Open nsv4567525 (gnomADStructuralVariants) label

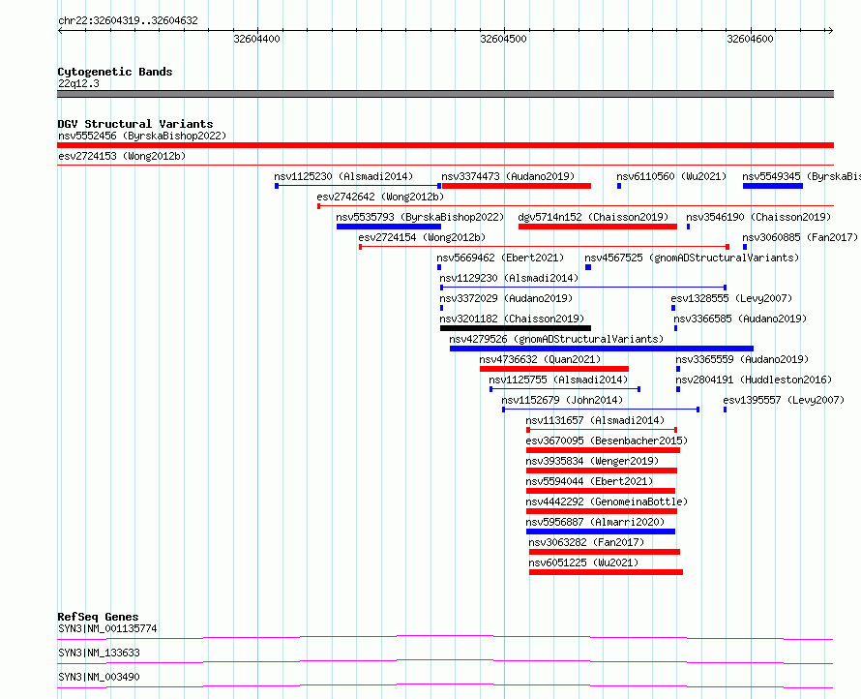(x=692, y=258)
